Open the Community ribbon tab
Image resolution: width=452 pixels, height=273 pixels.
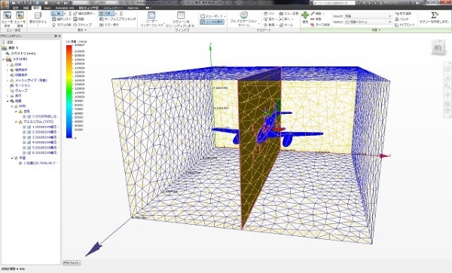coord(113,8)
